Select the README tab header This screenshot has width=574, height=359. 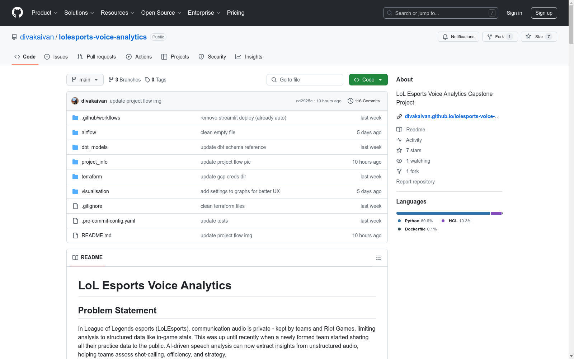(88, 257)
